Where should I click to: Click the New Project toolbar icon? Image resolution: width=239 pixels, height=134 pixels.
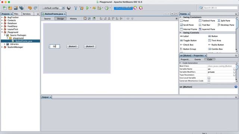[x=10, y=8]
